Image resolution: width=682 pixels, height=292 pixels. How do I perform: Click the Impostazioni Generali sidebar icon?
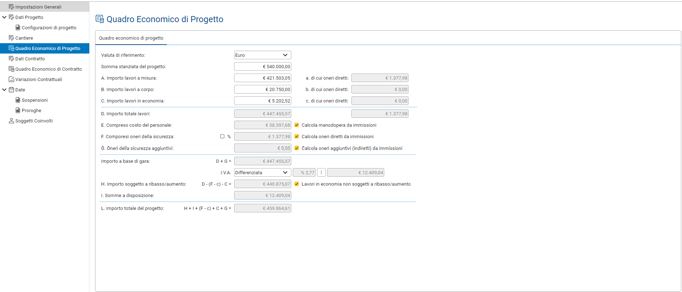11,7
